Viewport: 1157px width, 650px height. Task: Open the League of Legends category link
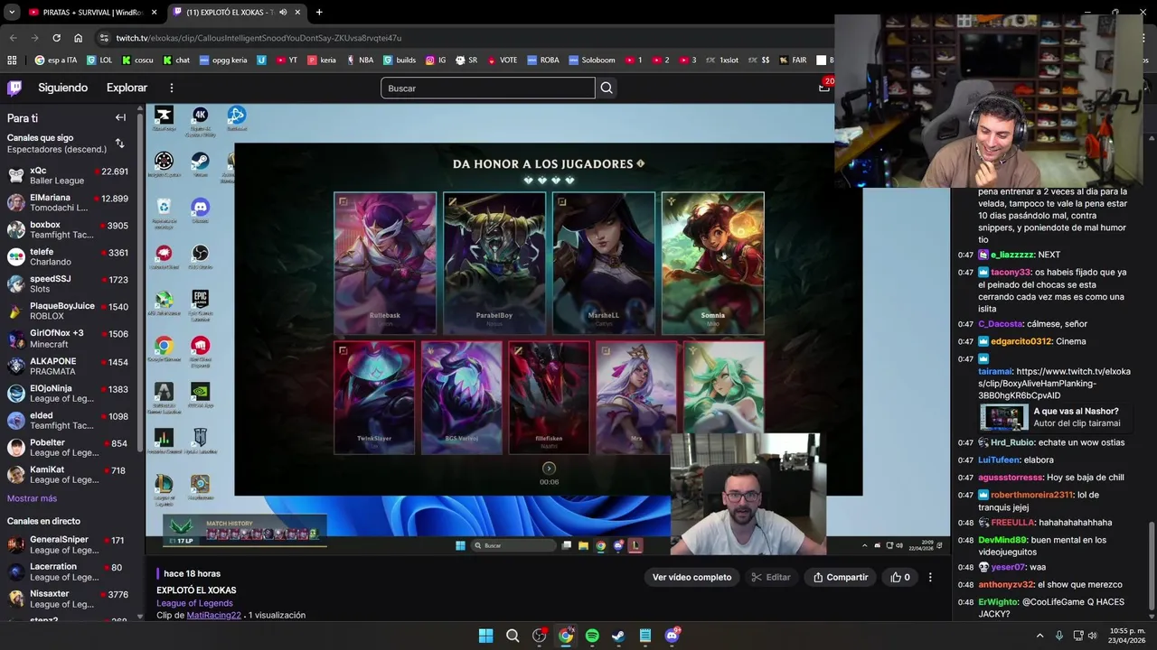point(194,603)
